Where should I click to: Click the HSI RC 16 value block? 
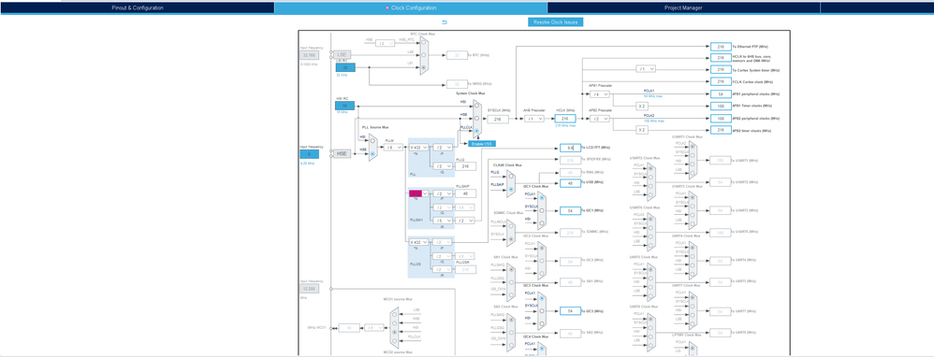click(345, 106)
